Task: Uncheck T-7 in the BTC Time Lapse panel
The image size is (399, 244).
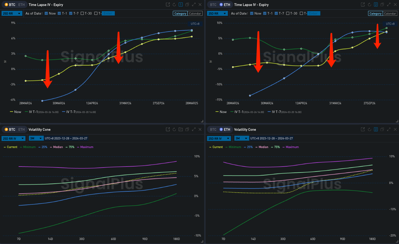Action: pyautogui.click(x=71, y=13)
